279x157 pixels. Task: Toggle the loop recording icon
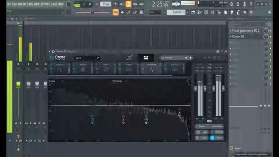pyautogui.click(x=141, y=4)
